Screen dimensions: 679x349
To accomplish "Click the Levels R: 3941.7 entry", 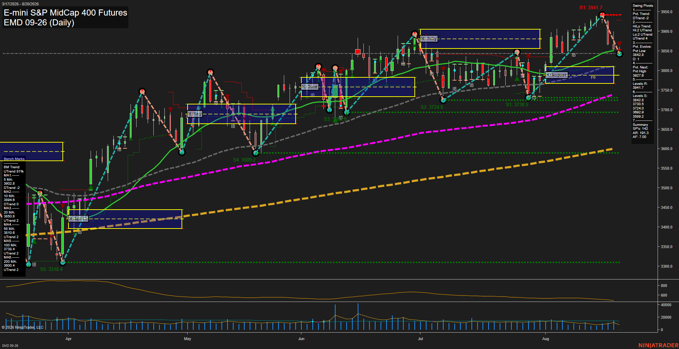I will coord(640,86).
